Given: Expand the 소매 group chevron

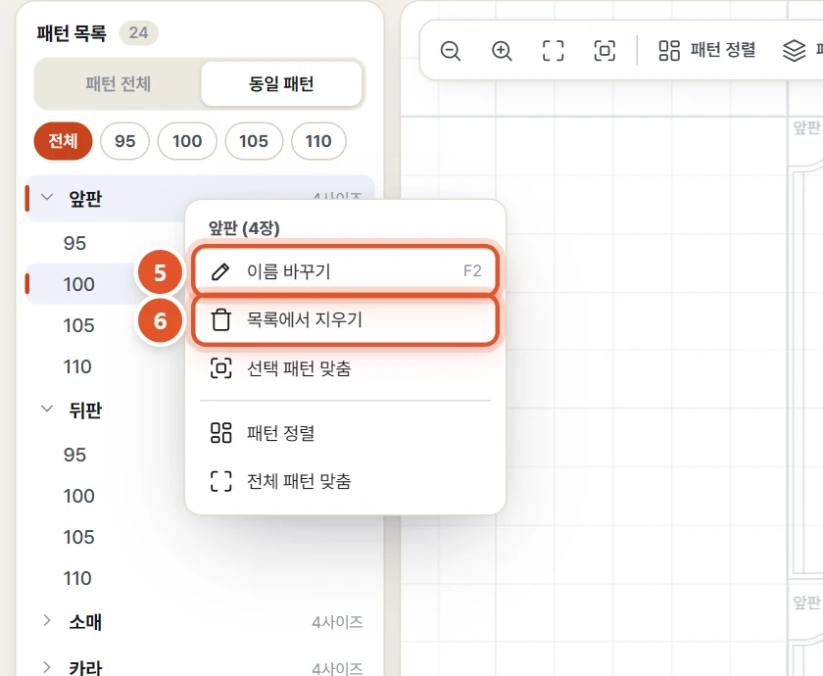Looking at the screenshot, I should tap(47, 620).
